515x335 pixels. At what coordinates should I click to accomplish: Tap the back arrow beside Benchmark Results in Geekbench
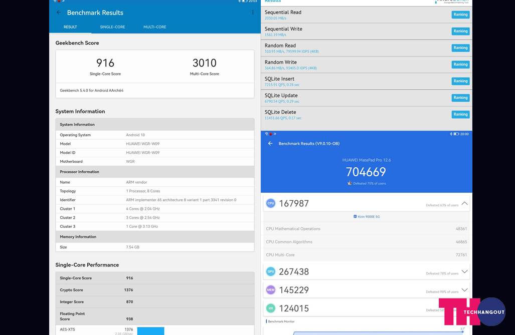click(x=59, y=13)
